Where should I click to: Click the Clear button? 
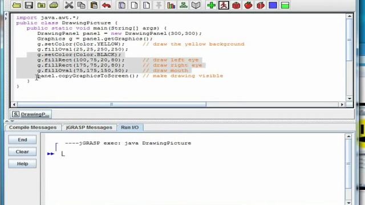[22, 152]
